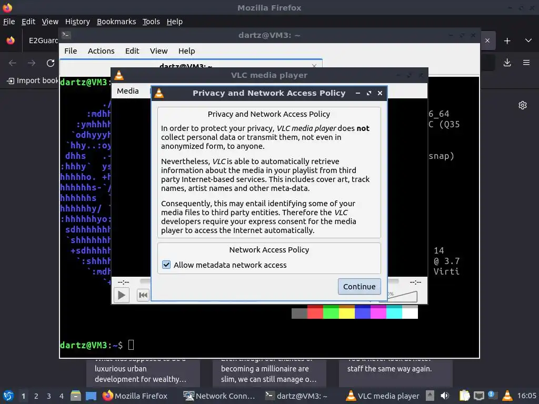This screenshot has width=539, height=404.
Task: Close the current Firefox tab
Action: 487,41
